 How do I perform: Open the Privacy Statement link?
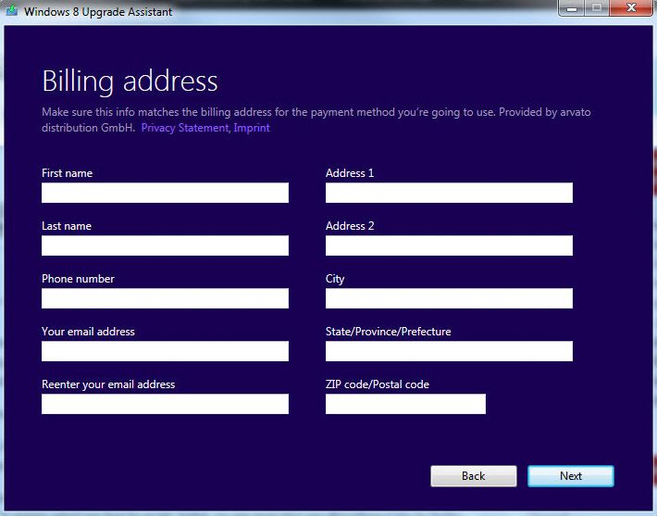(185, 128)
